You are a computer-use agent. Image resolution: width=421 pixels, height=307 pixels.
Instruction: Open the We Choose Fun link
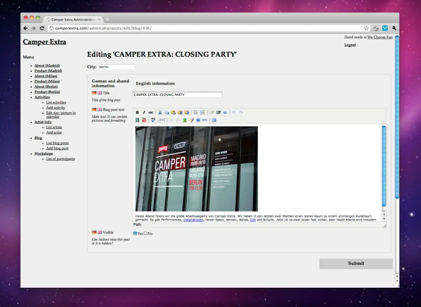[x=380, y=37]
